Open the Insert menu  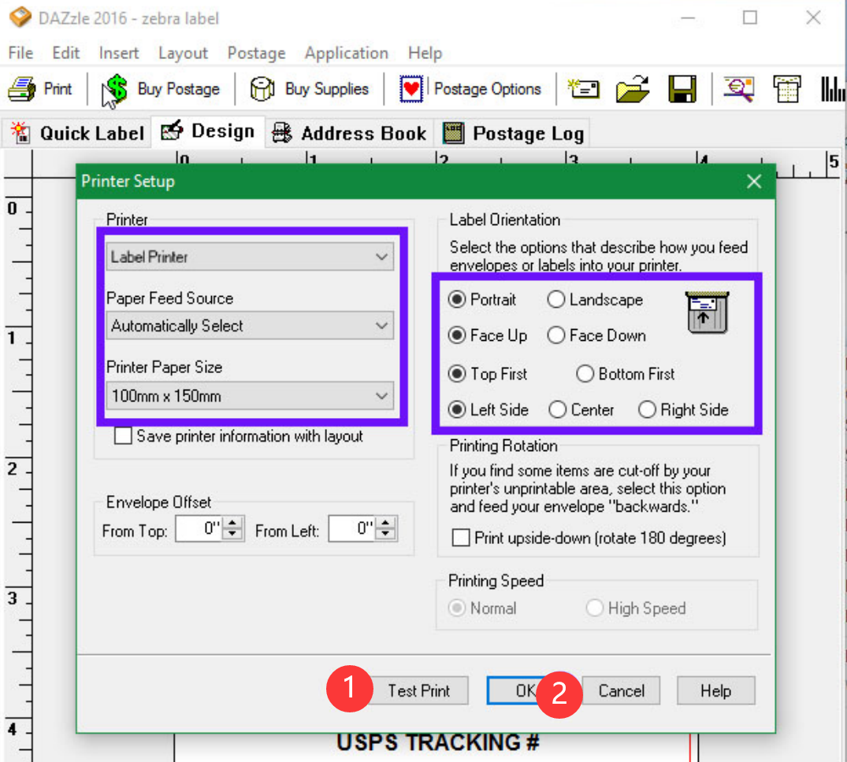click(119, 53)
